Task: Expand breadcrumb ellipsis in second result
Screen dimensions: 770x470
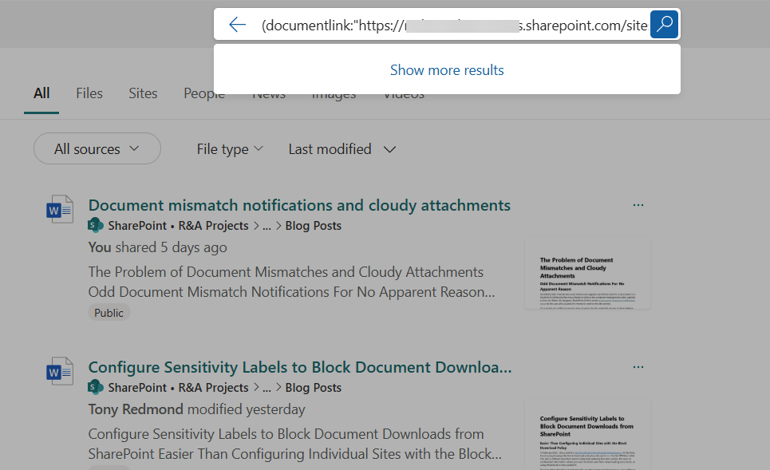Action: (267, 389)
